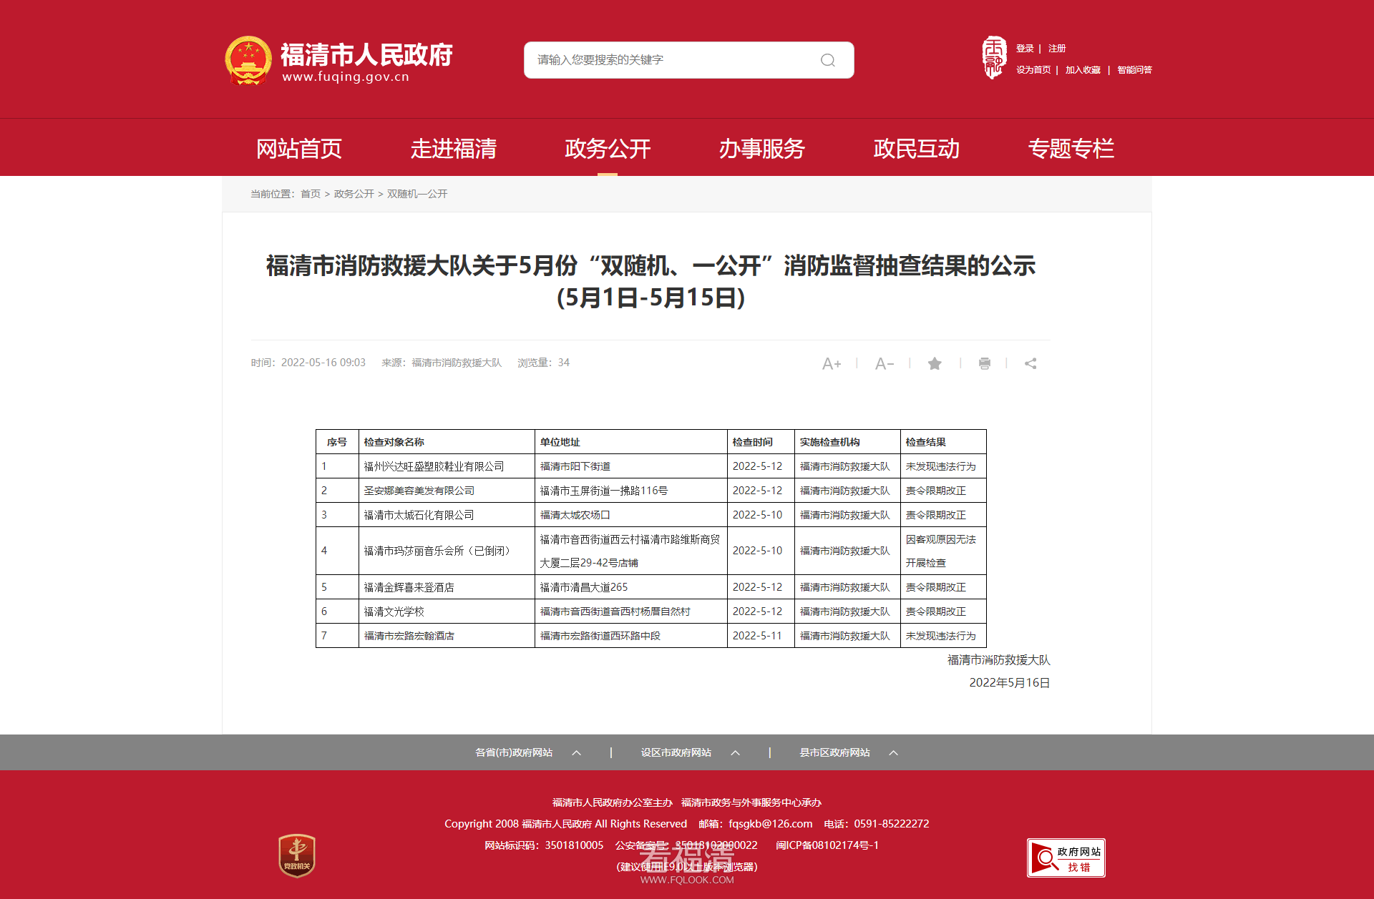Screen dimensions: 1374x899
Task: Open the 办事服务 nav menu
Action: point(761,149)
